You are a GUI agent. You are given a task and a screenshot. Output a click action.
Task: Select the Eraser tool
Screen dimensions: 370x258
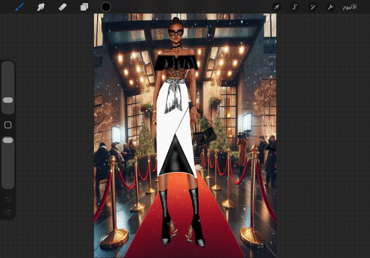(x=63, y=7)
